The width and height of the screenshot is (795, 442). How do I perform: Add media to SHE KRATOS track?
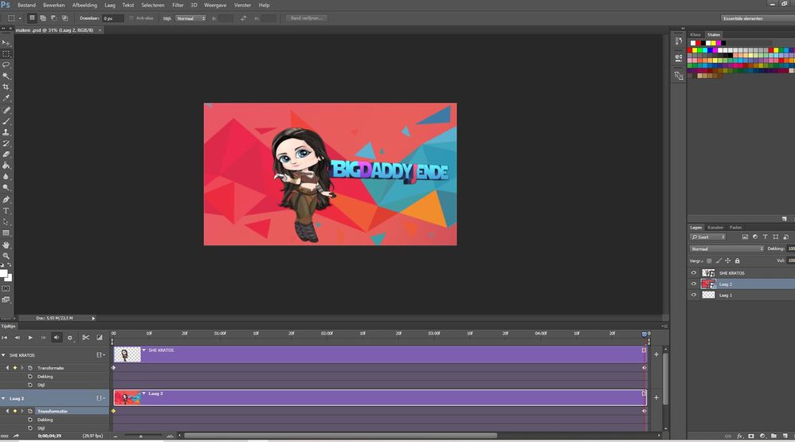coord(656,354)
